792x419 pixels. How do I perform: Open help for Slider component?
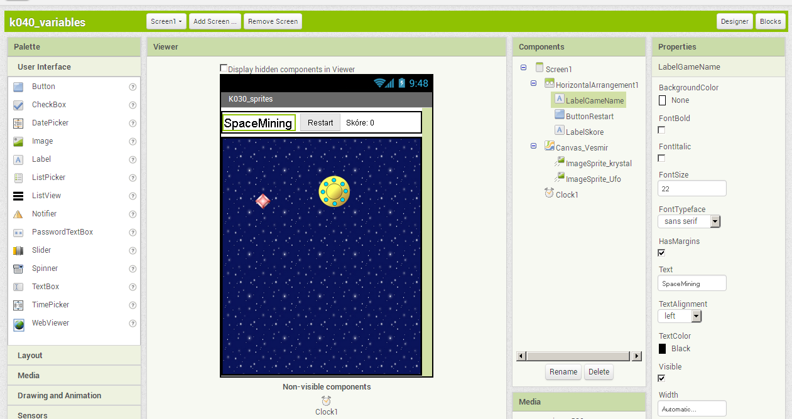point(133,251)
